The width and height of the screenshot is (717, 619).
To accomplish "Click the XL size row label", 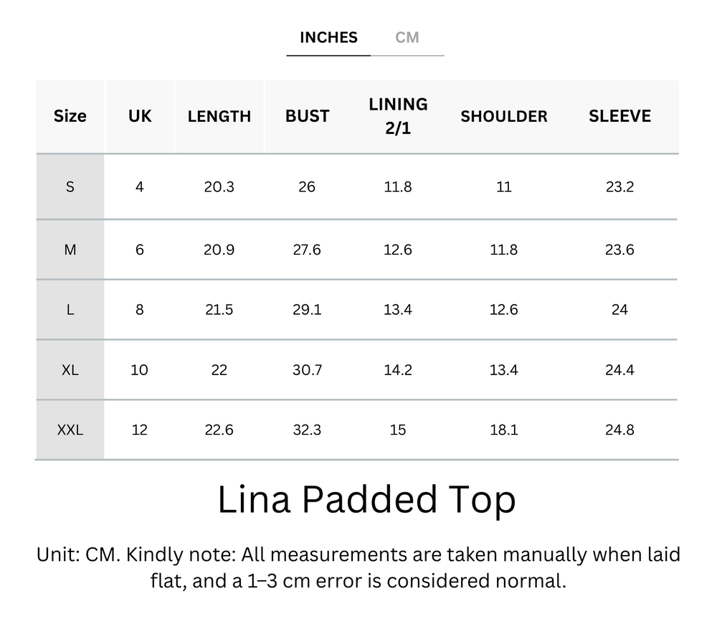I will pos(70,369).
